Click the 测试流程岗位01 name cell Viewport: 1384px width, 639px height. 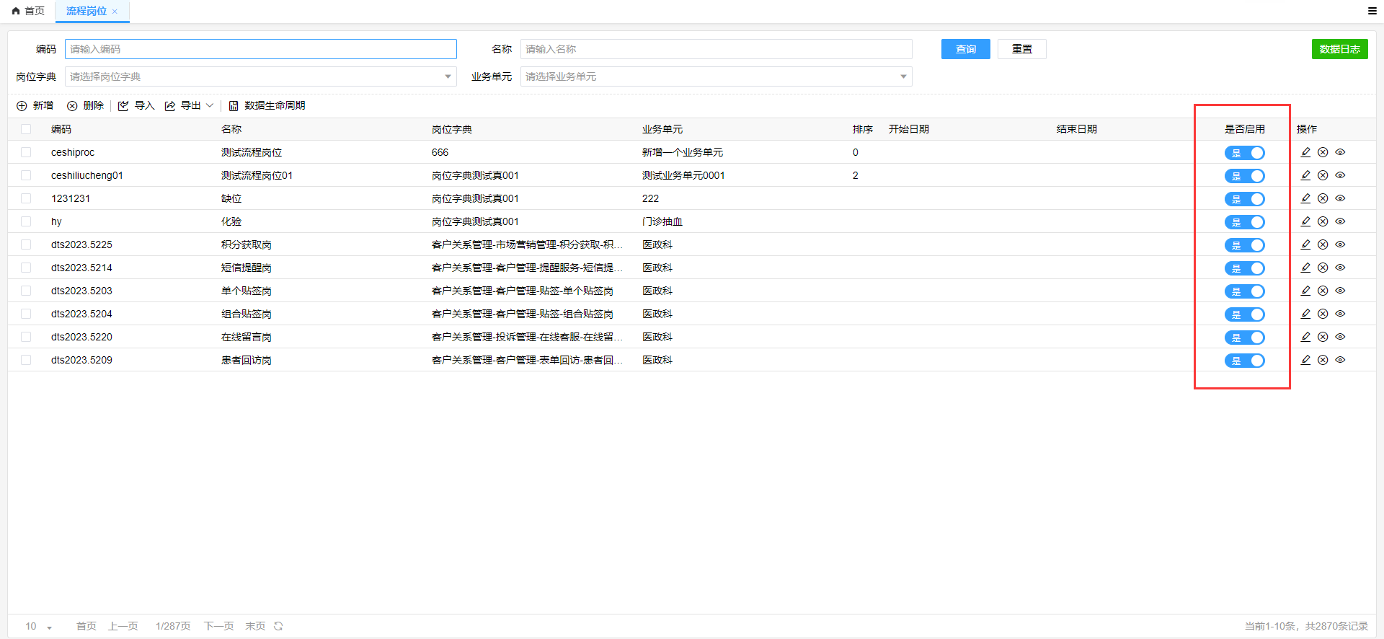tap(257, 175)
